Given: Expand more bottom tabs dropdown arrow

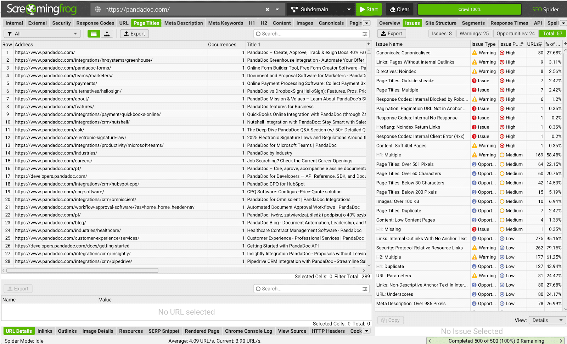Looking at the screenshot, I should 367,331.
